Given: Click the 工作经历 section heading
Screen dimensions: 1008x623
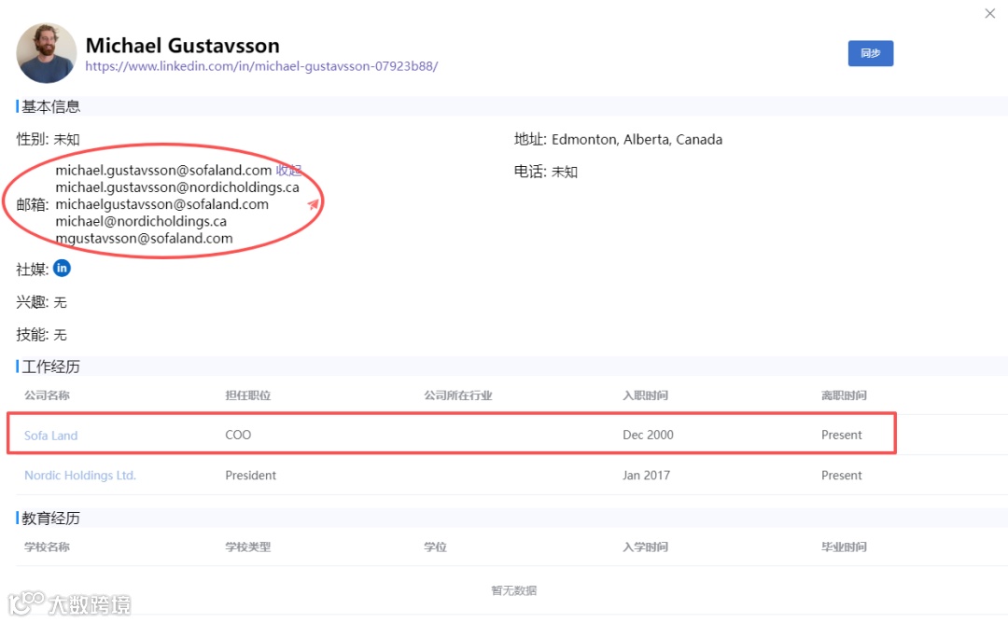Looking at the screenshot, I should point(50,367).
